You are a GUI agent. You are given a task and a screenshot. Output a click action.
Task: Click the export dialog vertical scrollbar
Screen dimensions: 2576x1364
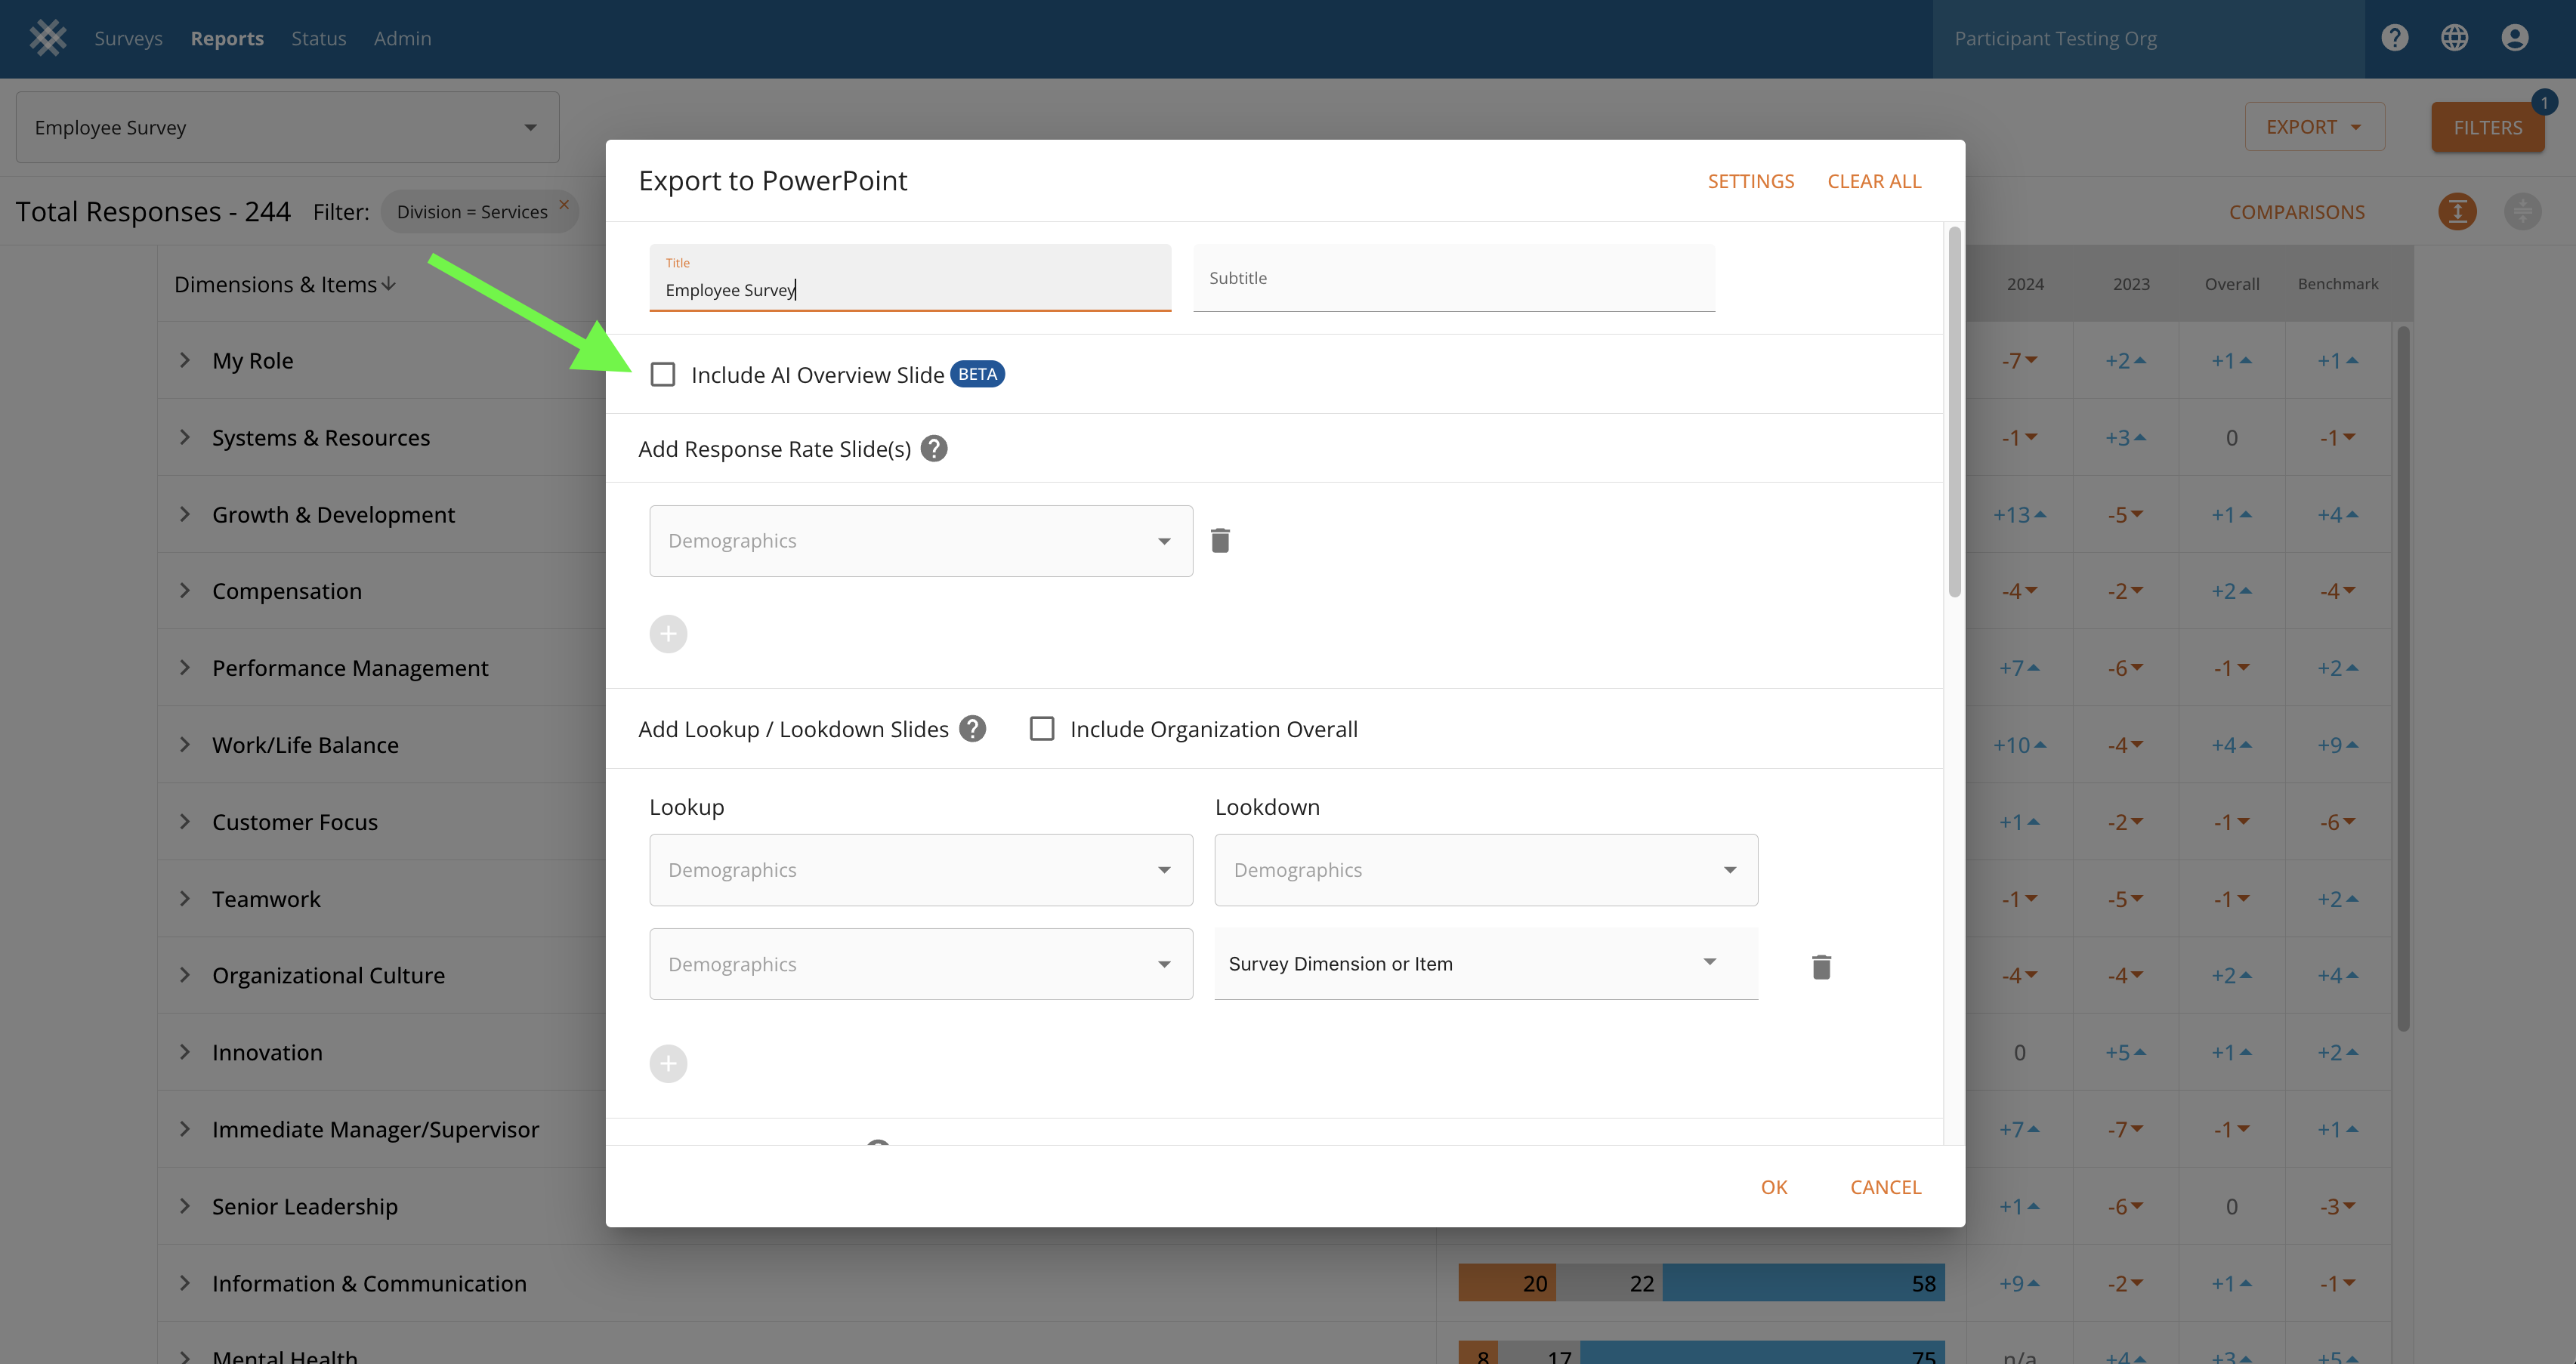1954,412
